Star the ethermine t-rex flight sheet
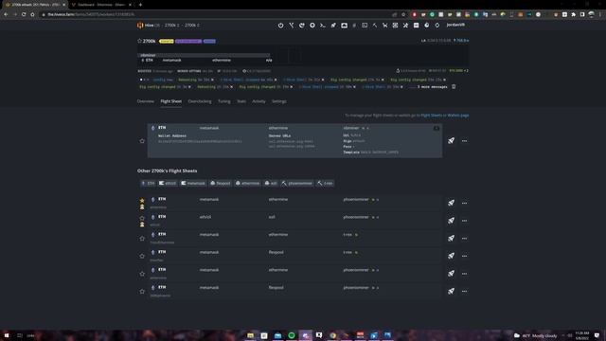 [x=142, y=239]
